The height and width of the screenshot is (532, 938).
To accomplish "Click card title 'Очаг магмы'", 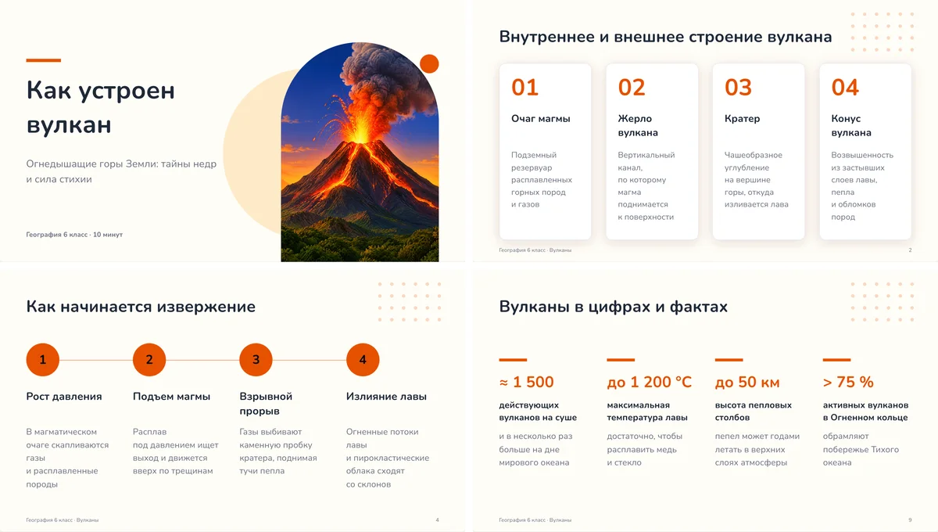I will [x=541, y=119].
